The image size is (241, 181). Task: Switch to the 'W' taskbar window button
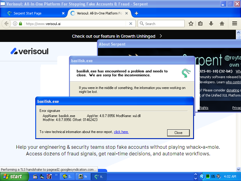[83, 176]
